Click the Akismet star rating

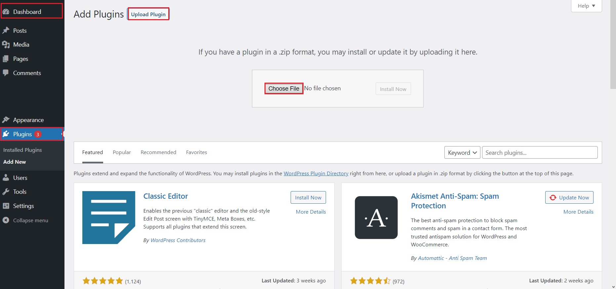370,281
